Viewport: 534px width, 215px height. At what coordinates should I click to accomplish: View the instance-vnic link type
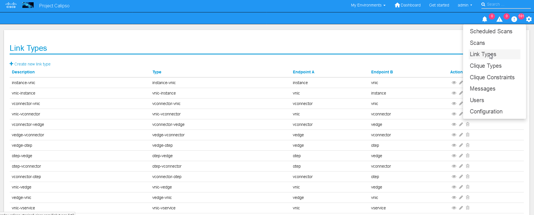tap(454, 83)
